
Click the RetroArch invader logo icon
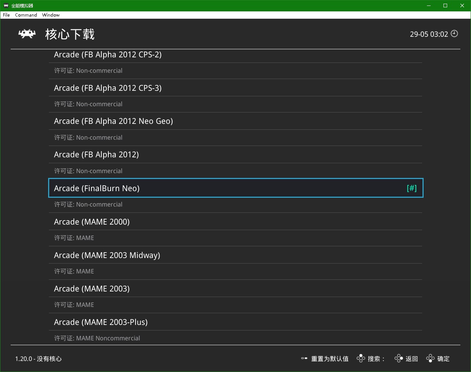27,34
